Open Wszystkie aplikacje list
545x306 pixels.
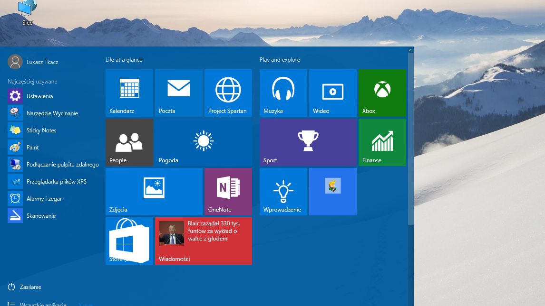pyautogui.click(x=37, y=304)
